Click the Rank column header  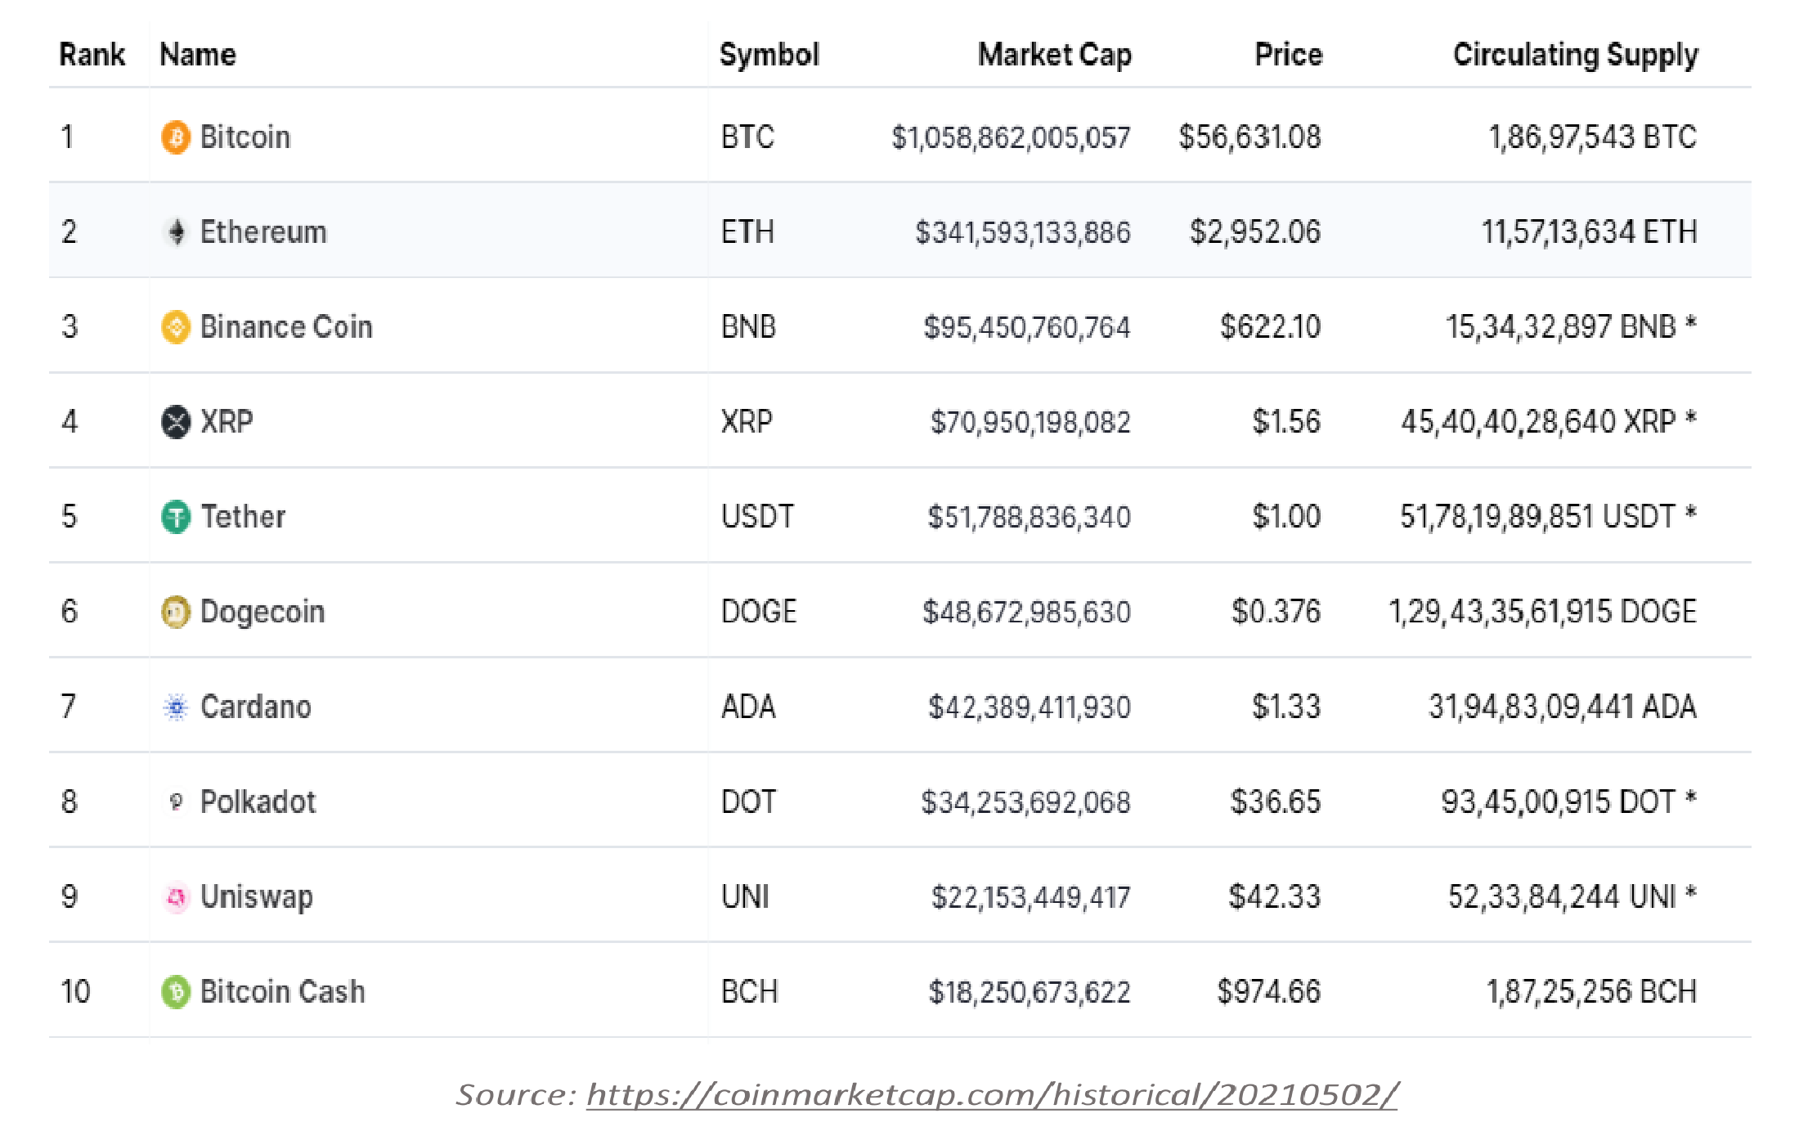[92, 55]
